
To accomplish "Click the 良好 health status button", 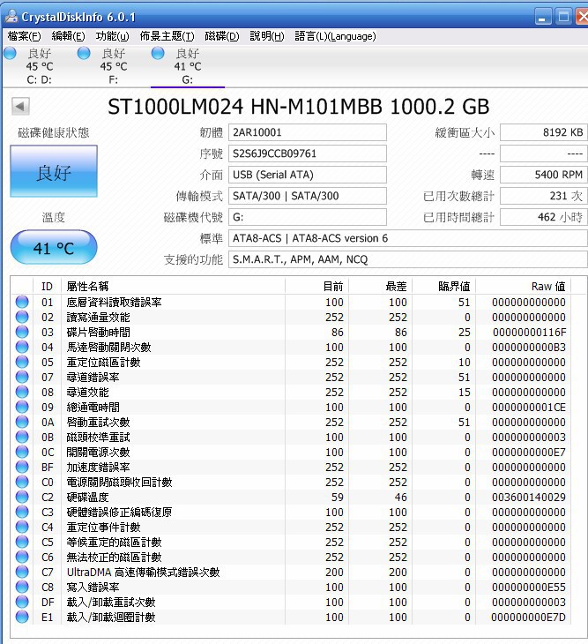I will point(54,171).
